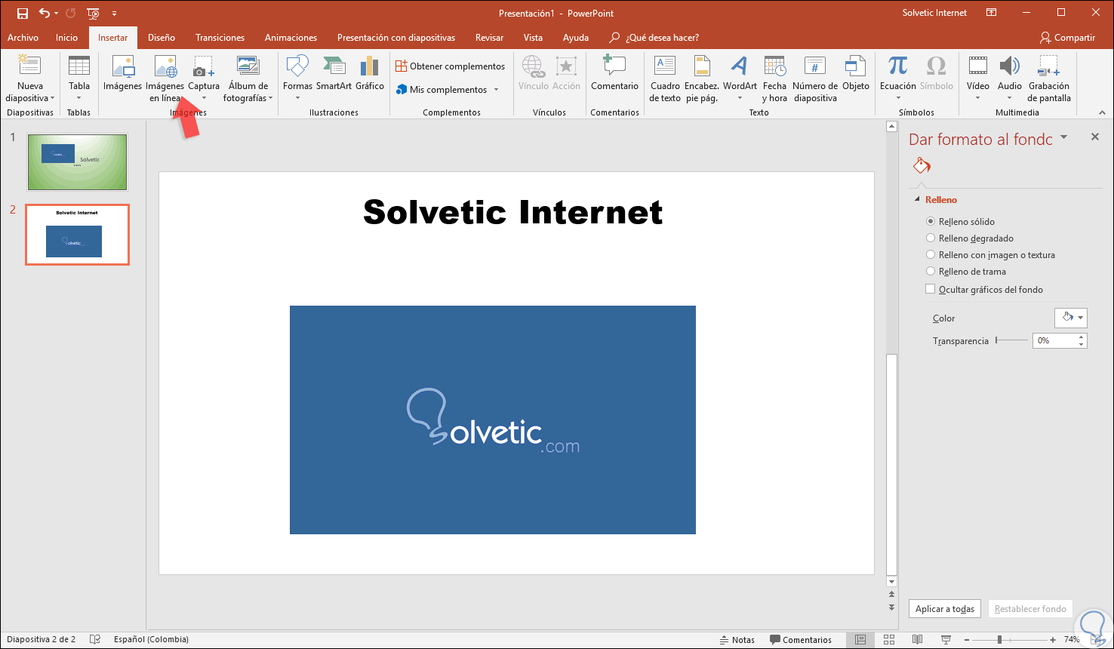The height and width of the screenshot is (649, 1114).
Task: Toggle Notas pane from the status bar
Action: [738, 639]
